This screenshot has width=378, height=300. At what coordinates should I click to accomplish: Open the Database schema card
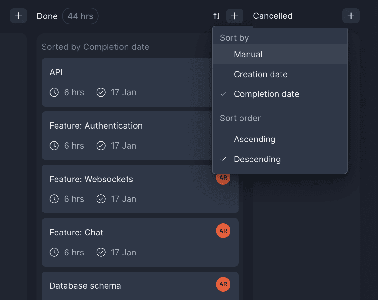(140, 286)
